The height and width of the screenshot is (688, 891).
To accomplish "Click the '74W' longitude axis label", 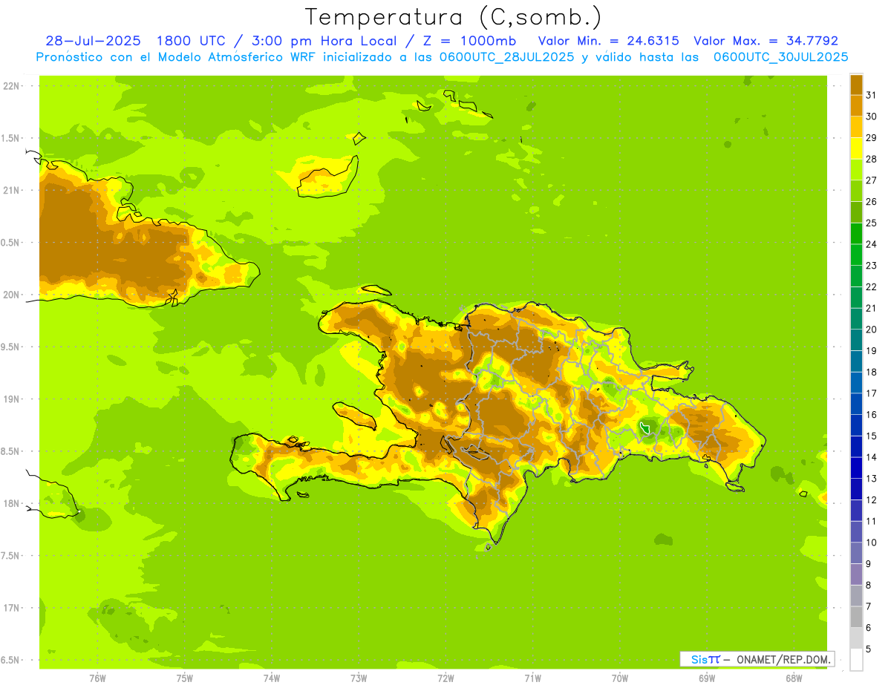I will pyautogui.click(x=272, y=678).
